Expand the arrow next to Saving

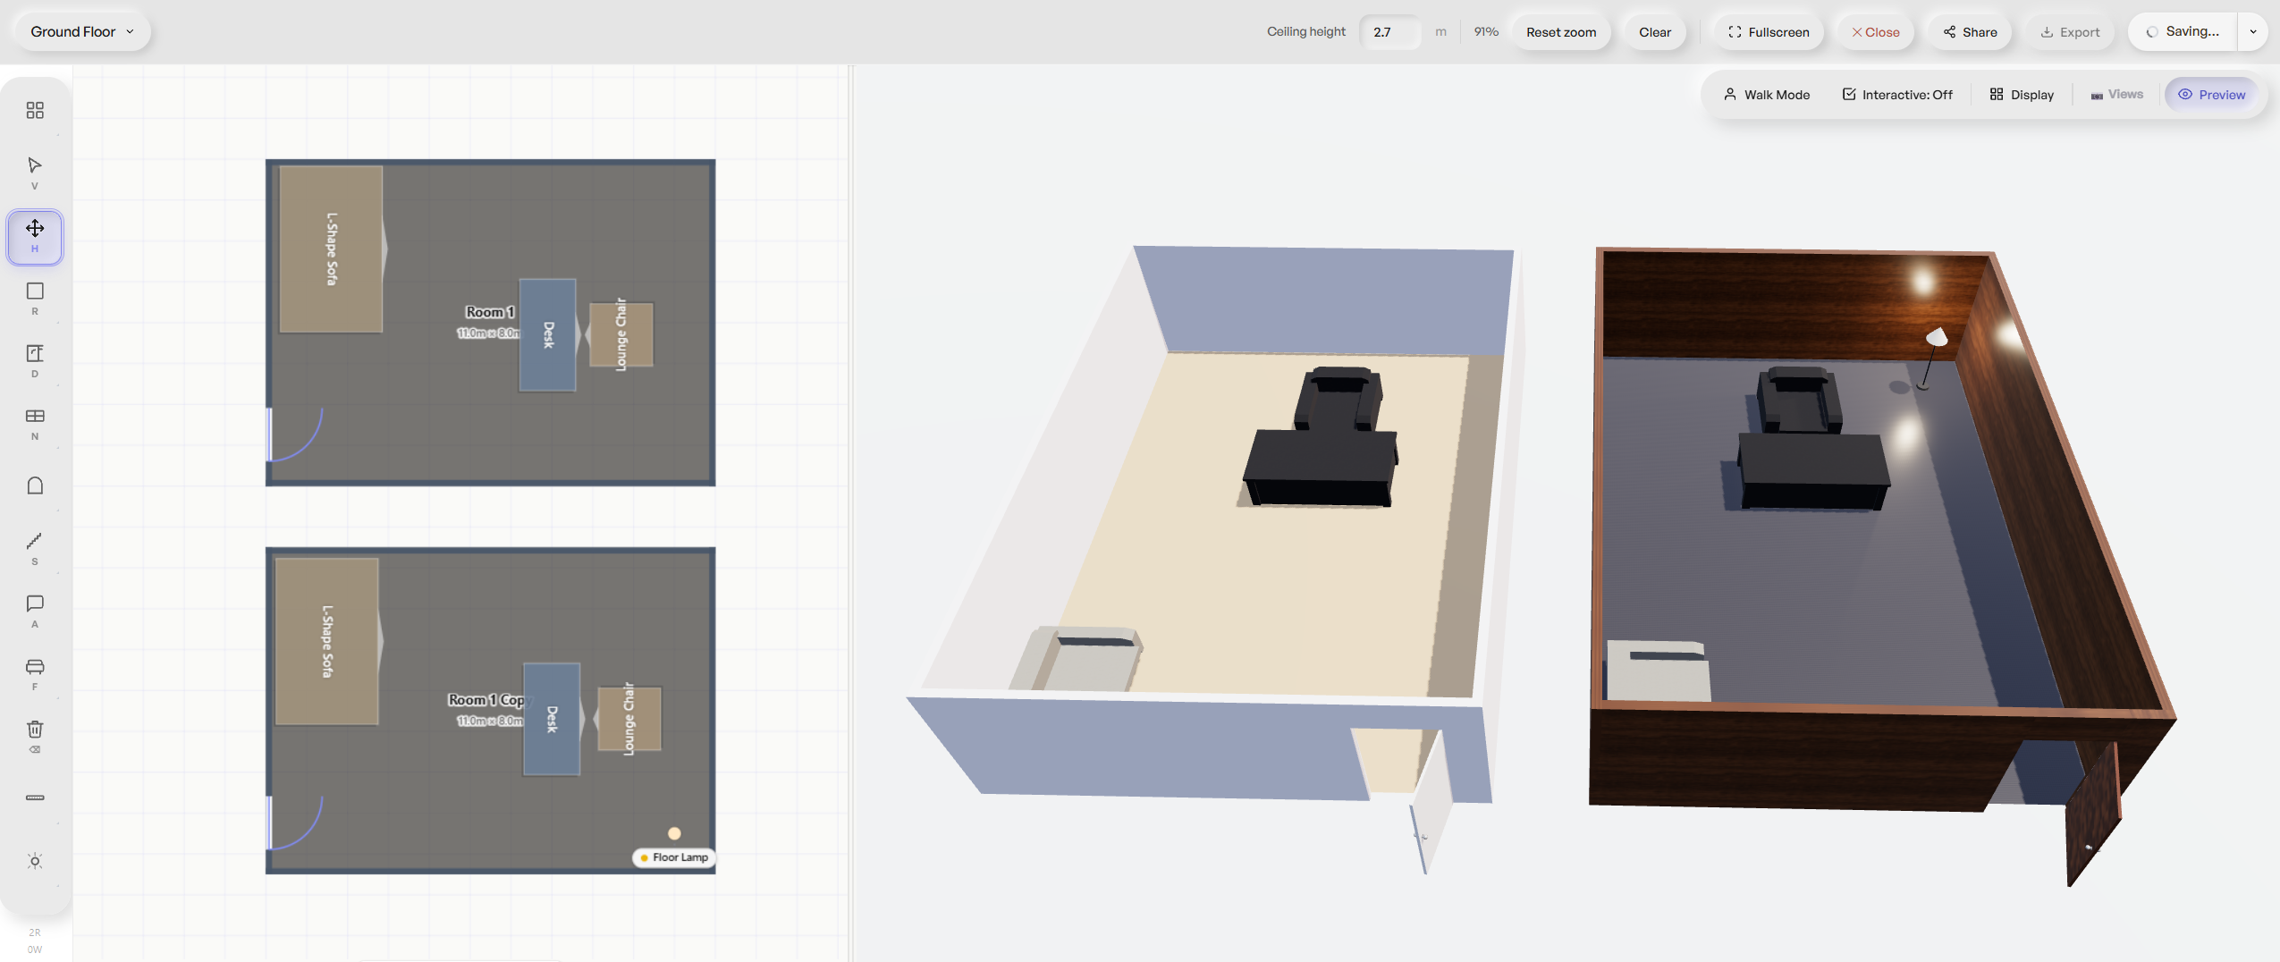tap(2253, 32)
